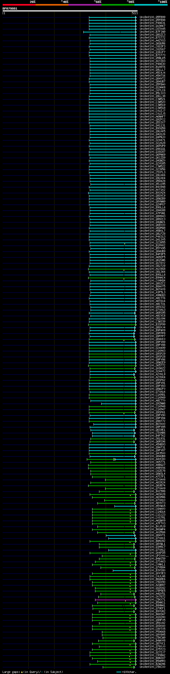Select hit UniRef100_Q7XA12
This screenshot has width=170, height=674.
pos(152,550)
